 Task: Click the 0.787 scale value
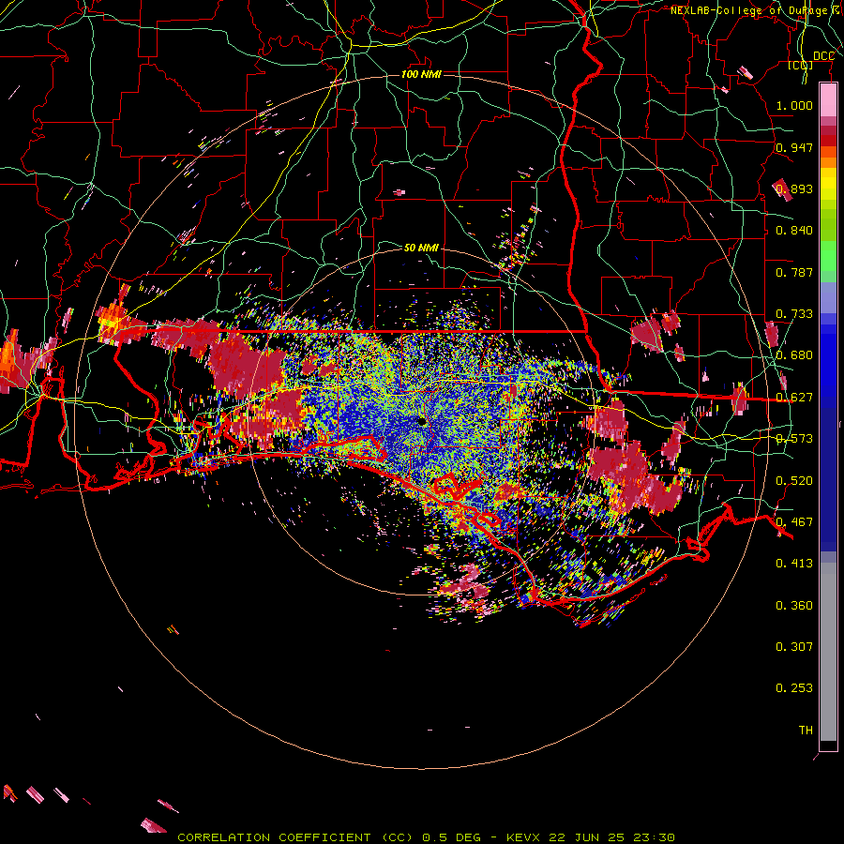(x=794, y=272)
